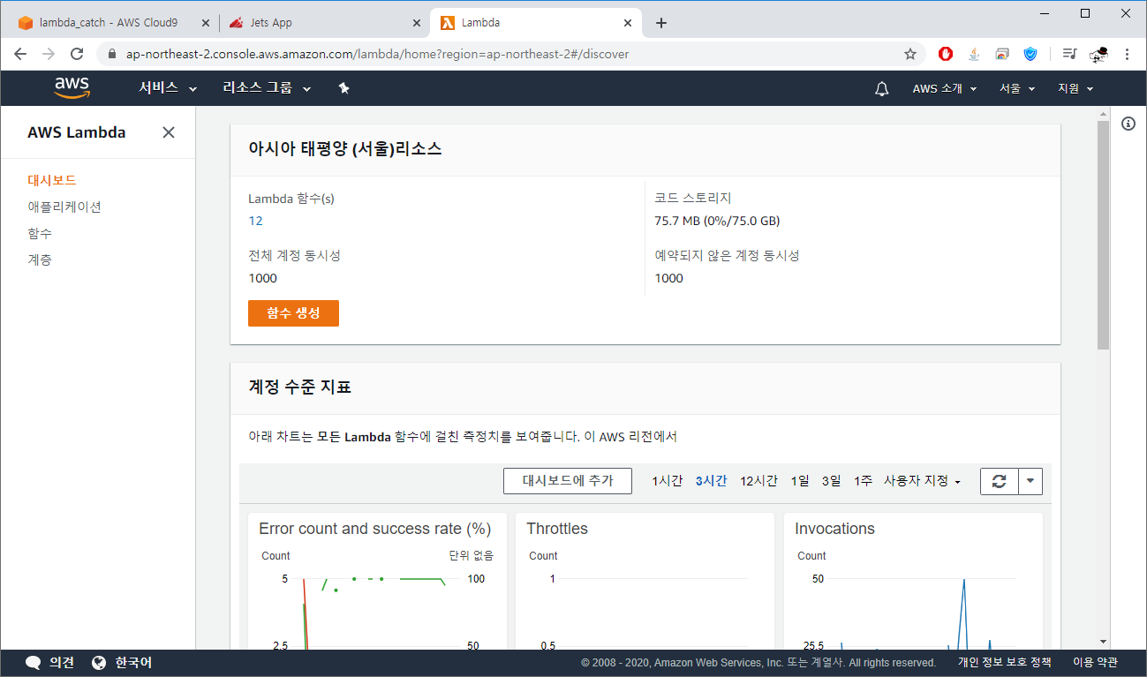Image resolution: width=1147 pixels, height=677 pixels.
Task: Close the AWS Lambda side panel
Action: coord(169,132)
